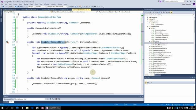Open File Explorer from taskbar

click(27, 108)
